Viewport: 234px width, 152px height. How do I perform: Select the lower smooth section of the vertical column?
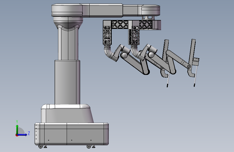tap(67, 82)
